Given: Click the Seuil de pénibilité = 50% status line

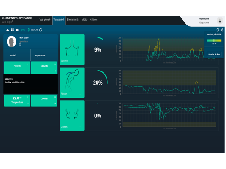Looking at the screenshot, I should [x=14, y=82].
